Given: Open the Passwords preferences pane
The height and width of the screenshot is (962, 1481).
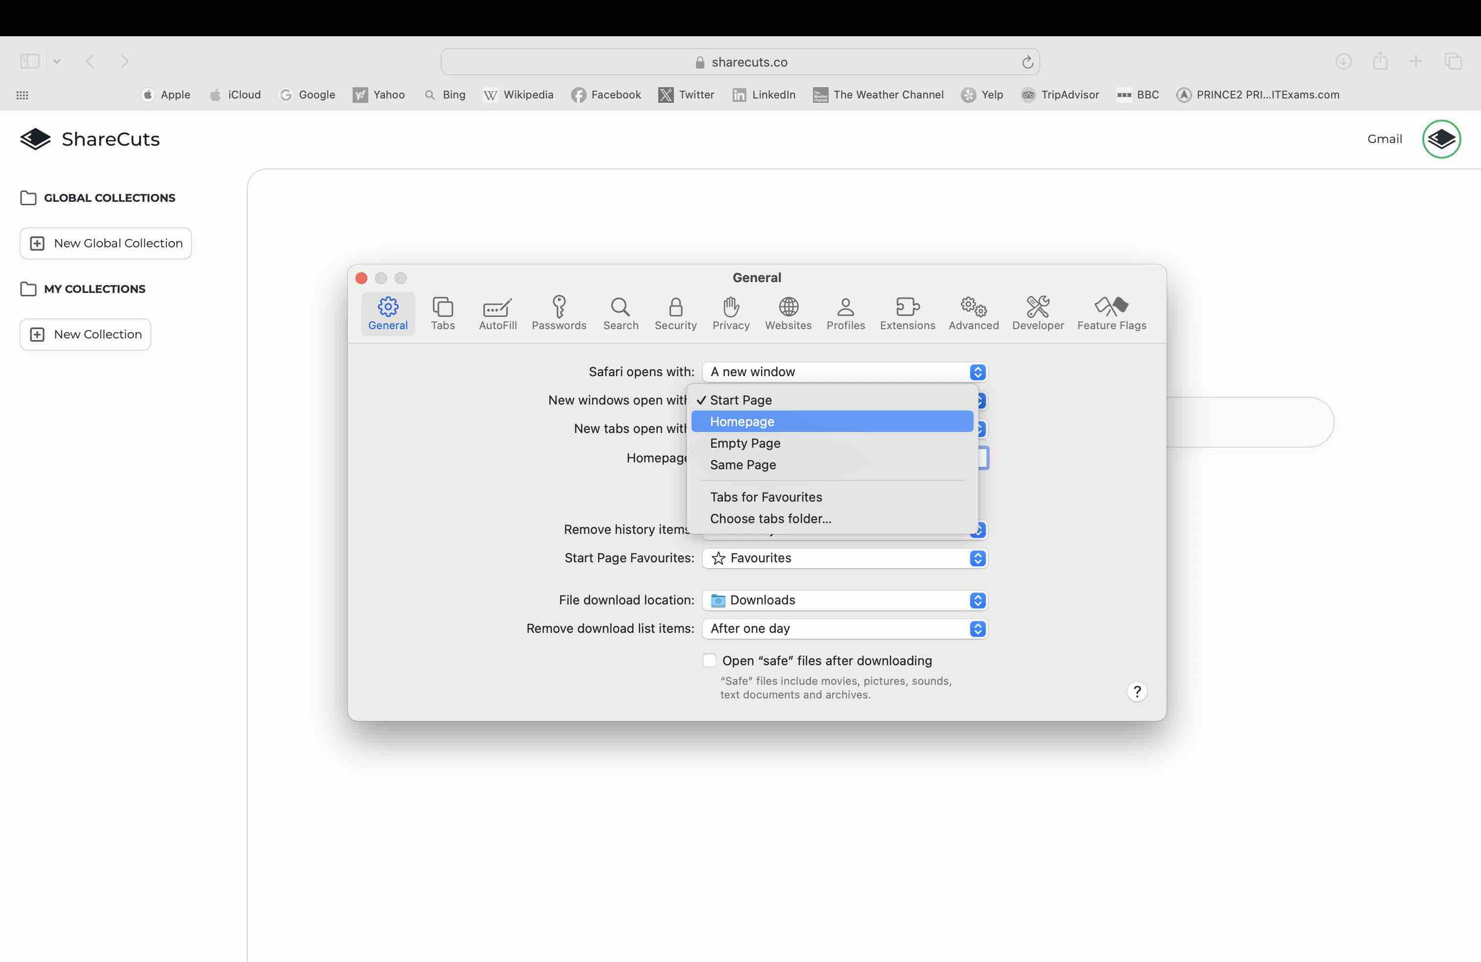Looking at the screenshot, I should [x=559, y=313].
